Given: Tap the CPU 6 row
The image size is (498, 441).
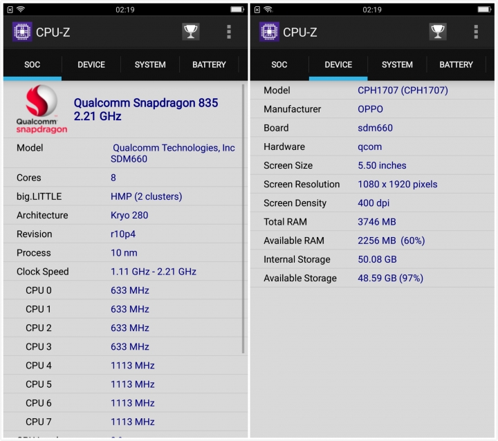Looking at the screenshot, I should pos(125,402).
